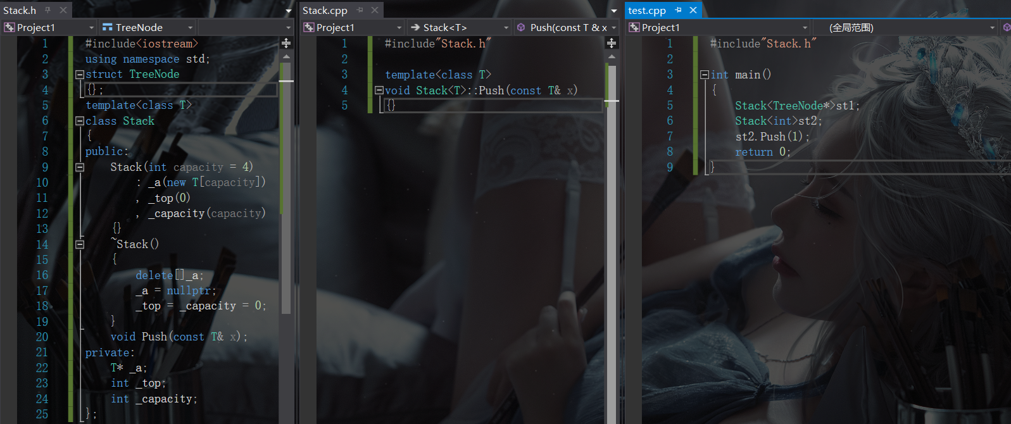The image size is (1011, 424).
Task: Pin the Stack.cpp tab
Action: (360, 10)
